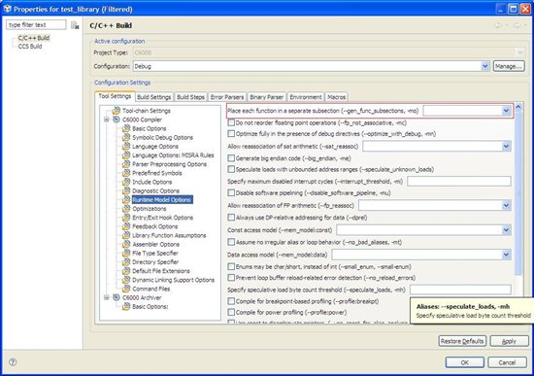Open the Macros tab
The height and width of the screenshot is (376, 534).
[337, 97]
